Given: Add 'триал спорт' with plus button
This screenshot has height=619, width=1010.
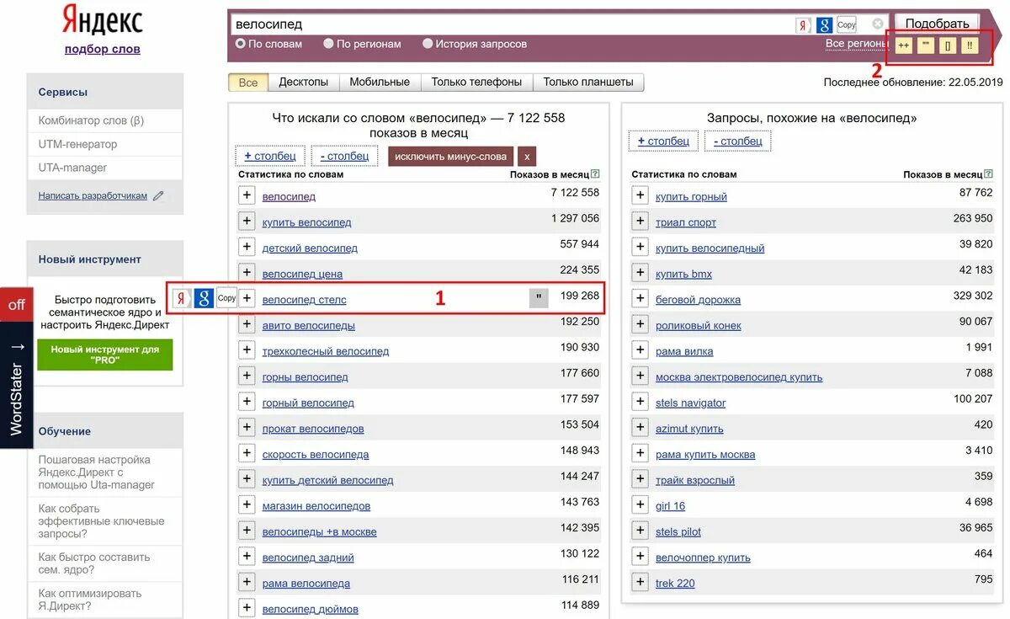Looking at the screenshot, I should tap(641, 221).
